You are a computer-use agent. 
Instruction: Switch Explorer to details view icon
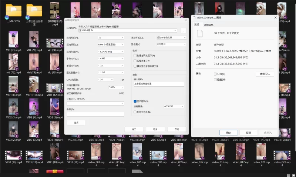click(289, 176)
